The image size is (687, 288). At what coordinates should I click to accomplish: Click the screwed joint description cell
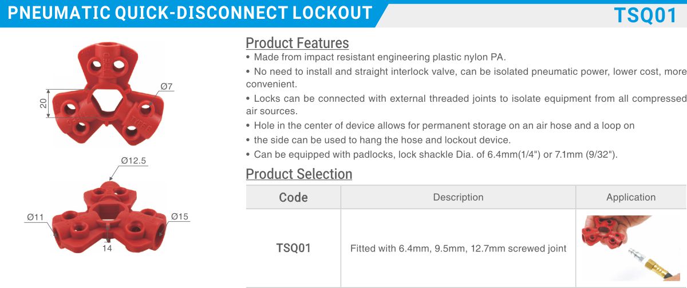click(458, 248)
